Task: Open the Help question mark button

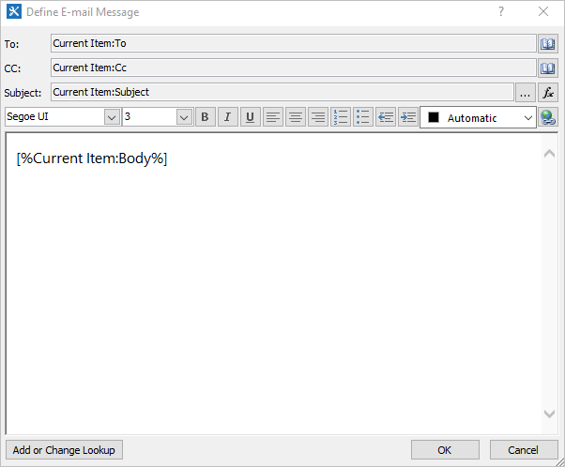Action: click(x=501, y=12)
